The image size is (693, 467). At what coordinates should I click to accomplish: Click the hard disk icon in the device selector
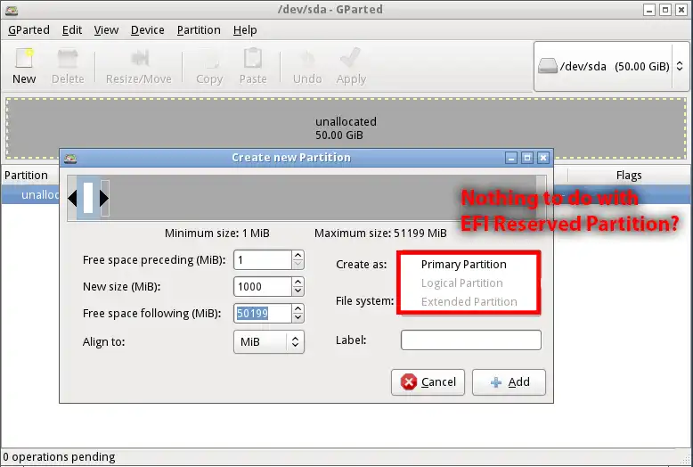[548, 66]
